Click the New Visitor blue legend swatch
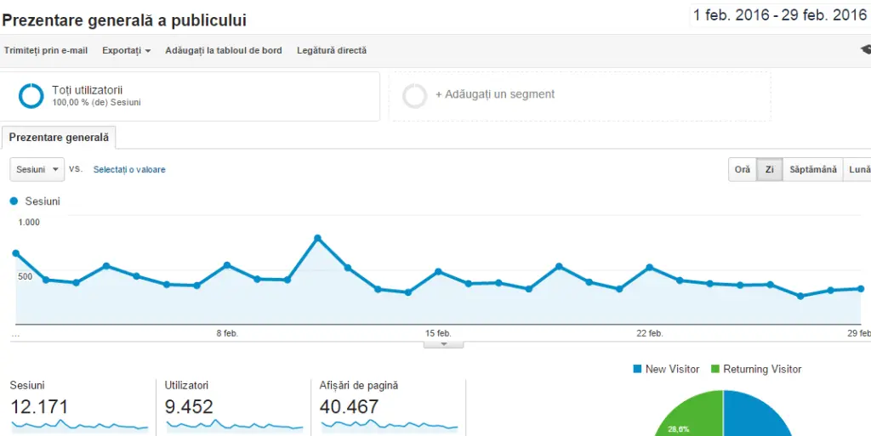Viewport: 871px width, 436px height. pyautogui.click(x=637, y=369)
